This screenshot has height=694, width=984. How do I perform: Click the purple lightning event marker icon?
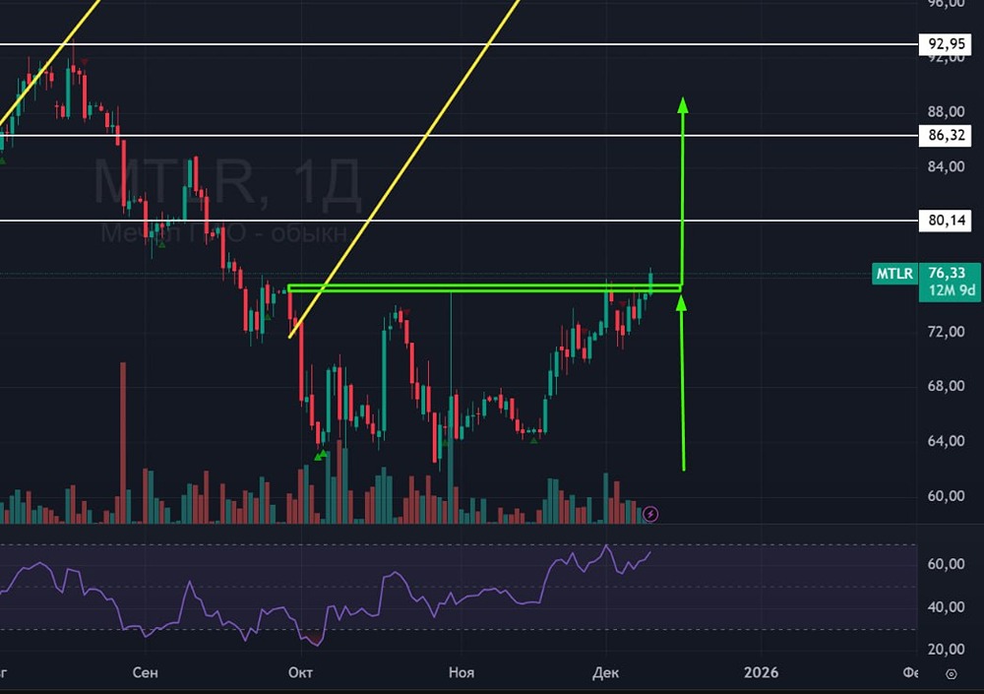coord(650,515)
